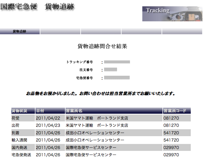Click the date 2011/04/22
204x162 pixels.
(48, 118)
